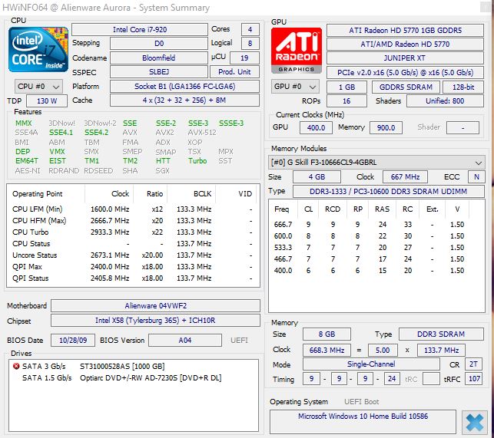Image resolution: width=494 pixels, height=438 pixels.
Task: Click the Bloomfield codename field
Action: (x=159, y=58)
